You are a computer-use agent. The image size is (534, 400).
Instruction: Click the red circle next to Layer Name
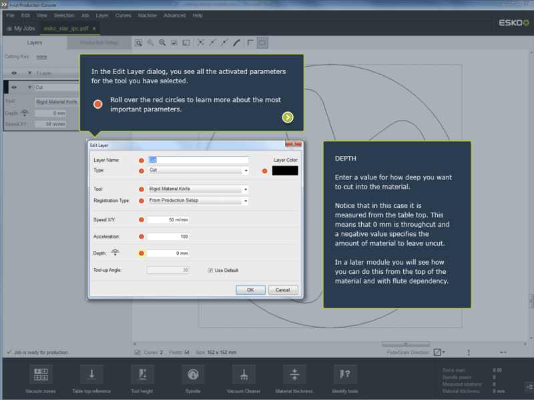tap(142, 161)
